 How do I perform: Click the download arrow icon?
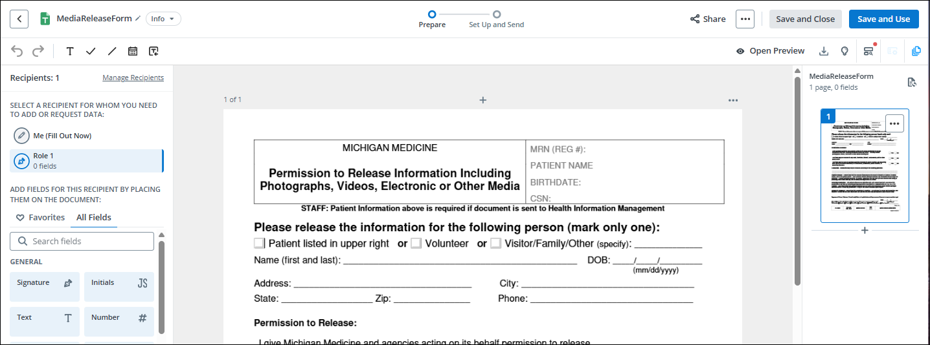(824, 51)
